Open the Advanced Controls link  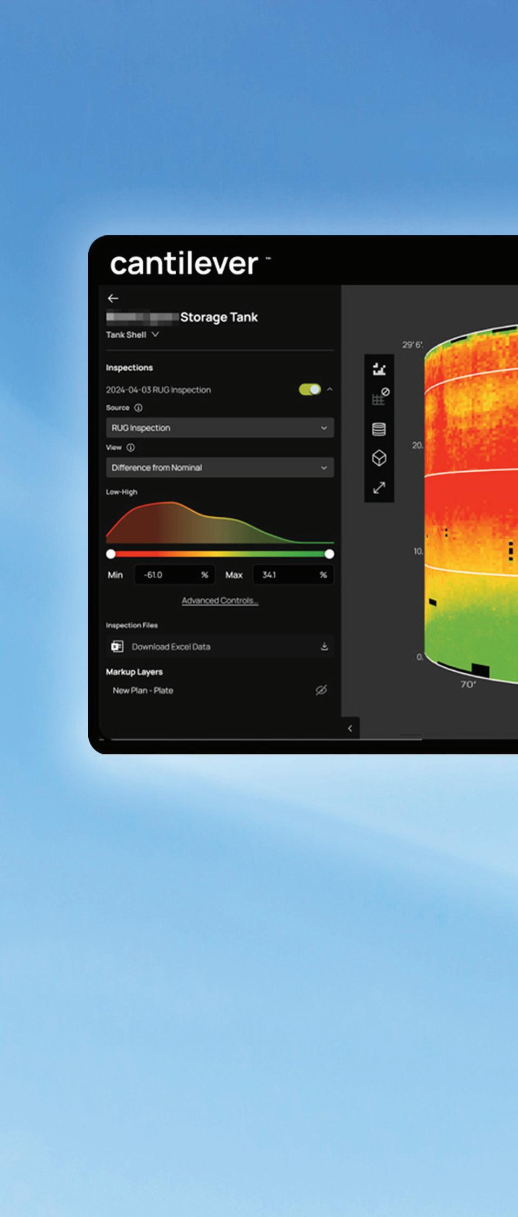click(220, 600)
